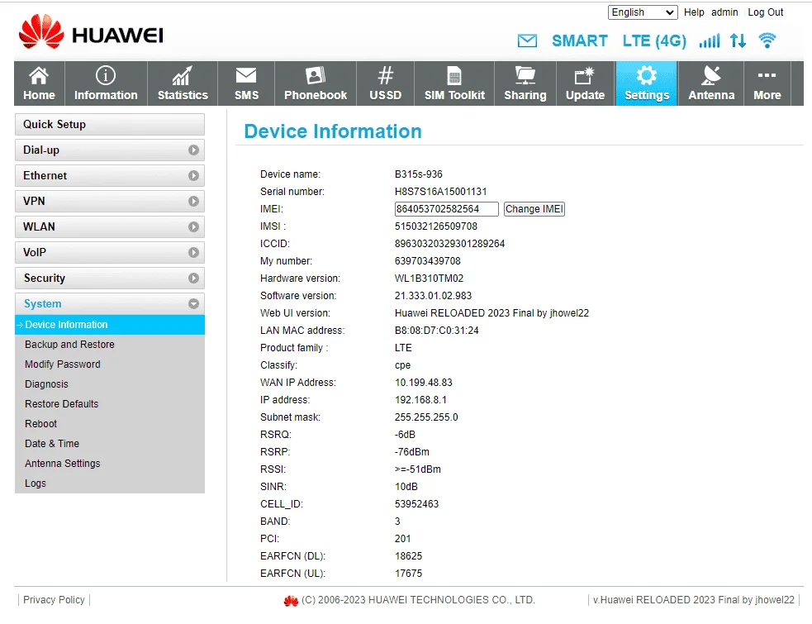The width and height of the screenshot is (812, 624).
Task: Open the Logs page
Action: (36, 483)
